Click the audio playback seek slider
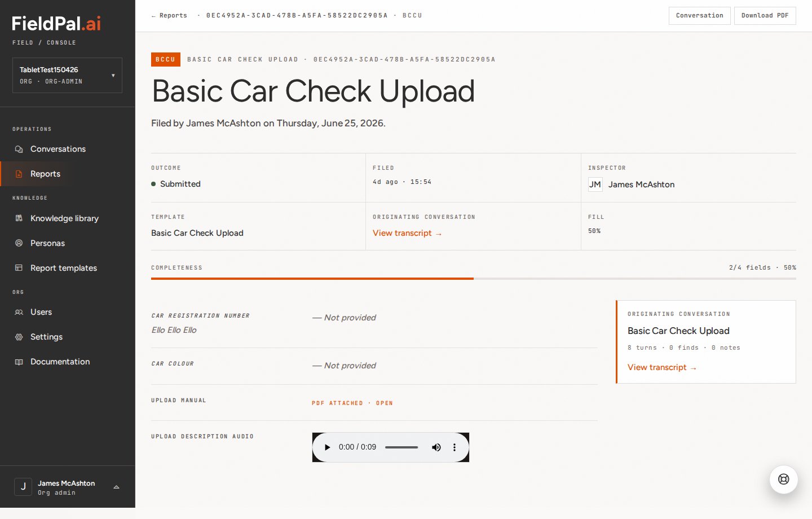812x519 pixels. 401,447
